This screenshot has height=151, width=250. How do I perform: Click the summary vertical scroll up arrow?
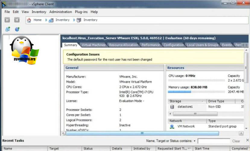(x=246, y=50)
